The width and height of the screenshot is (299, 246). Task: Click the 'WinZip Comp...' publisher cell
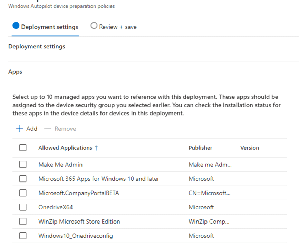tap(209, 222)
